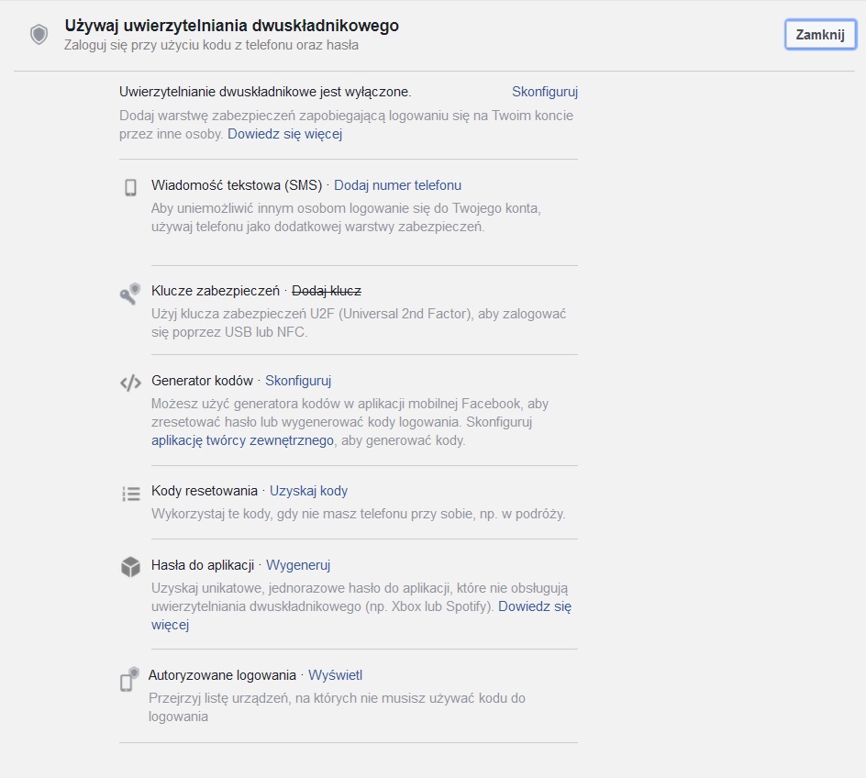Click the Wiadomość tekstowa (SMS) label
The width and height of the screenshot is (866, 778).
point(237,185)
